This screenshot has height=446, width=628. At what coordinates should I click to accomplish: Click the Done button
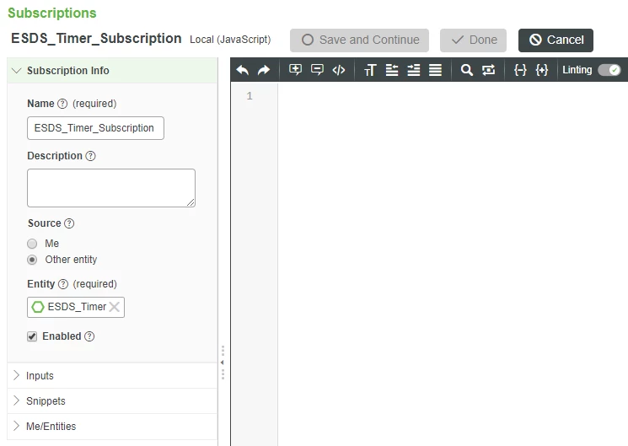(x=473, y=40)
